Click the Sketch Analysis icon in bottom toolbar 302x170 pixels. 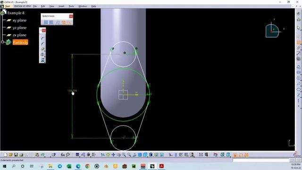click(192, 155)
